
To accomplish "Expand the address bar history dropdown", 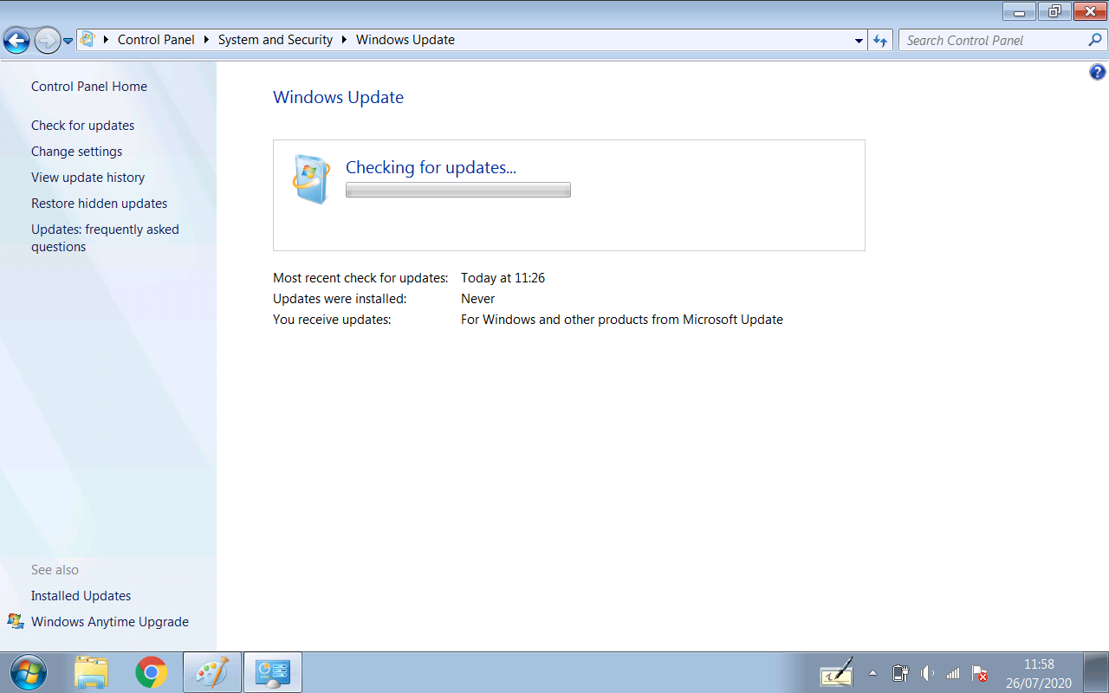I will click(x=859, y=40).
